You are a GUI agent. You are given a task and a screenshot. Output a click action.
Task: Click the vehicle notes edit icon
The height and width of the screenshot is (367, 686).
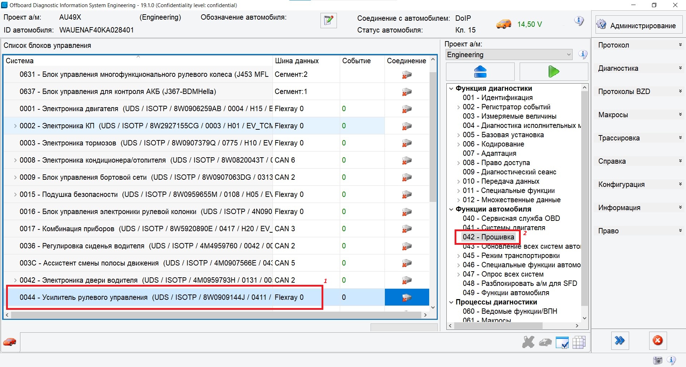pos(328,21)
